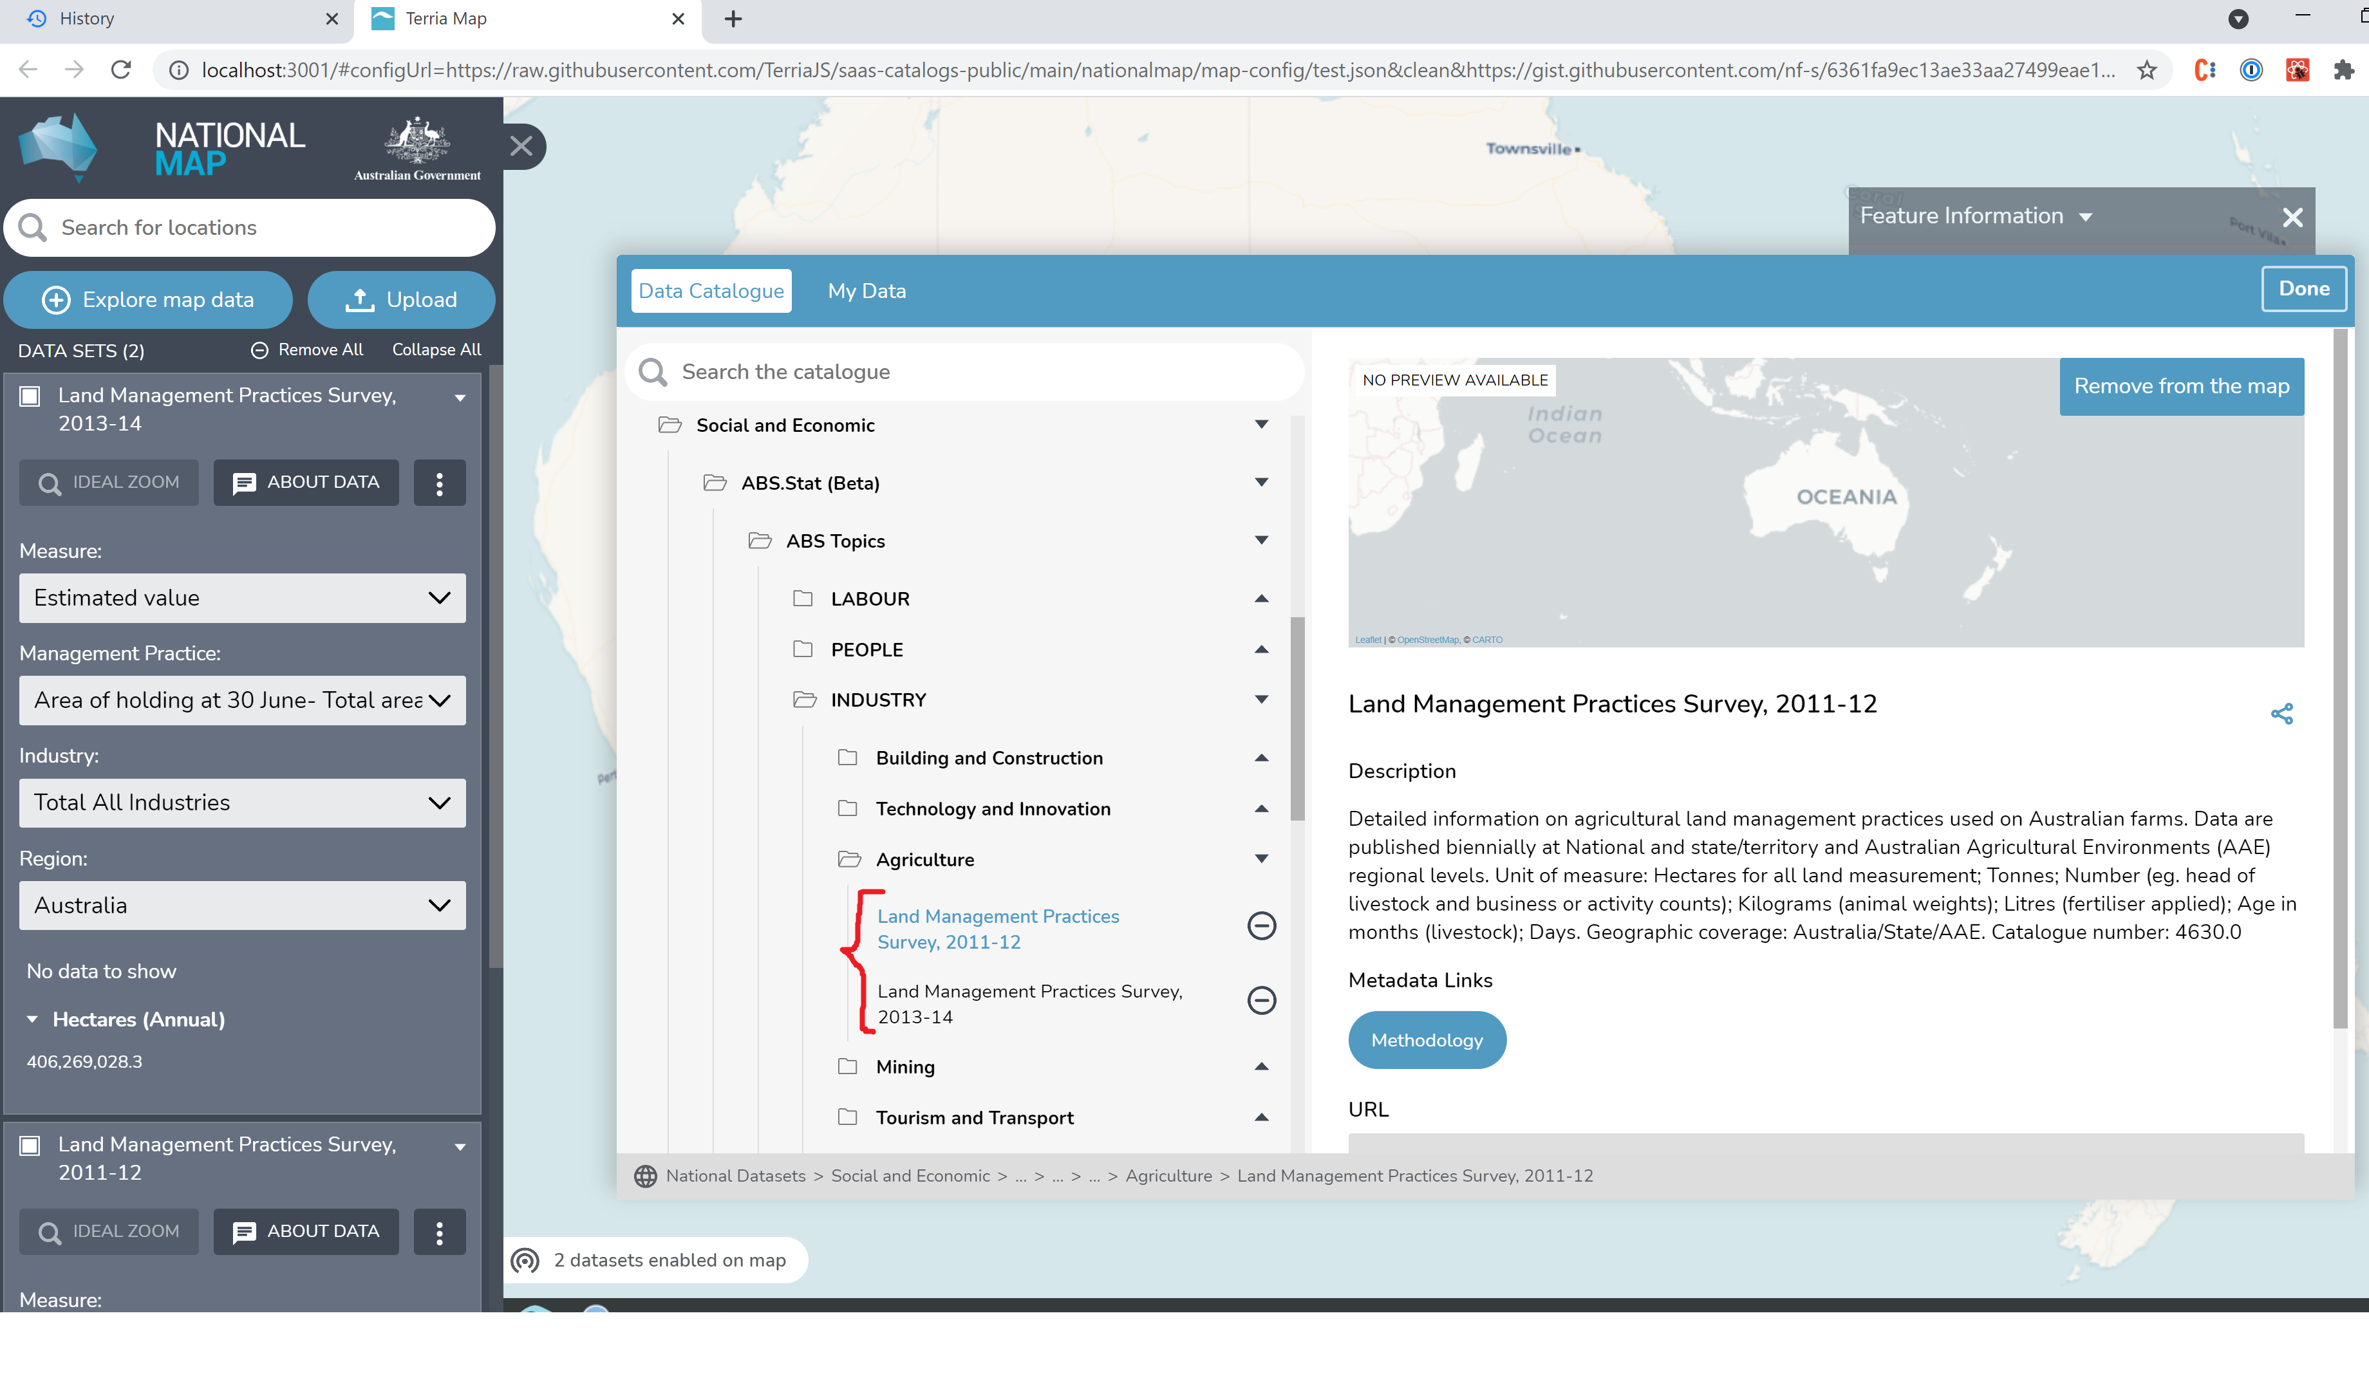
Task: Click the location icon on '2 datasets enabled on map'
Action: [525, 1260]
